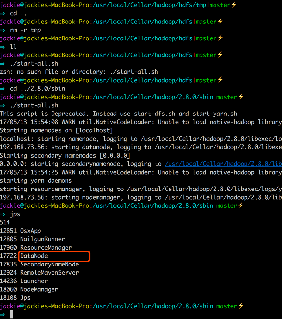Select 'Starting namenodes on [localhost]' line
This screenshot has height=319, width=282.
pyautogui.click(x=56, y=130)
